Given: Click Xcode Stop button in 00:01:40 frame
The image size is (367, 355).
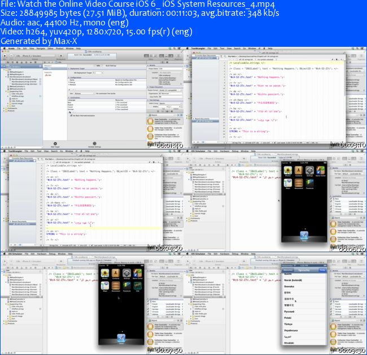Looking at the screenshot, I should [x=11, y=56].
